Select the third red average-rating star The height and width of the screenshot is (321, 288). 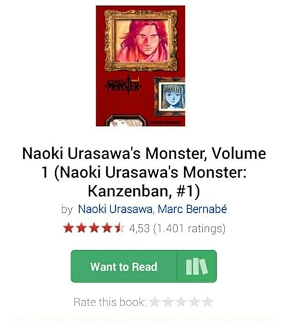tap(94, 228)
